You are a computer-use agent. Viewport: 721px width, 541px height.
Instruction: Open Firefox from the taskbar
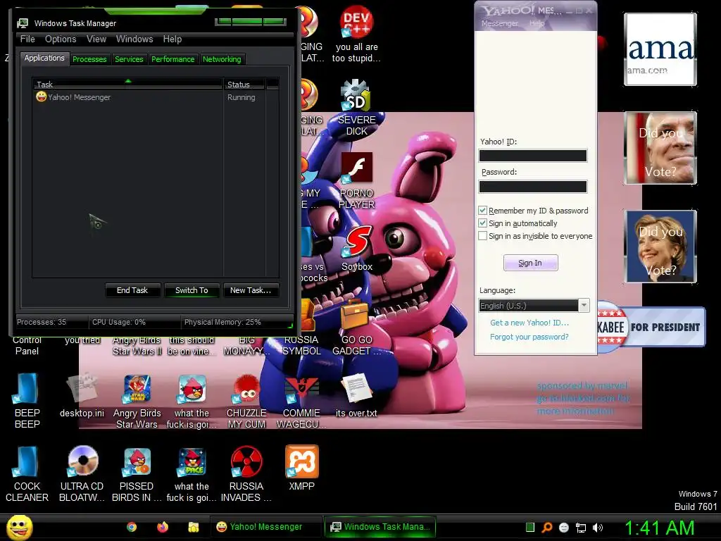pyautogui.click(x=163, y=527)
